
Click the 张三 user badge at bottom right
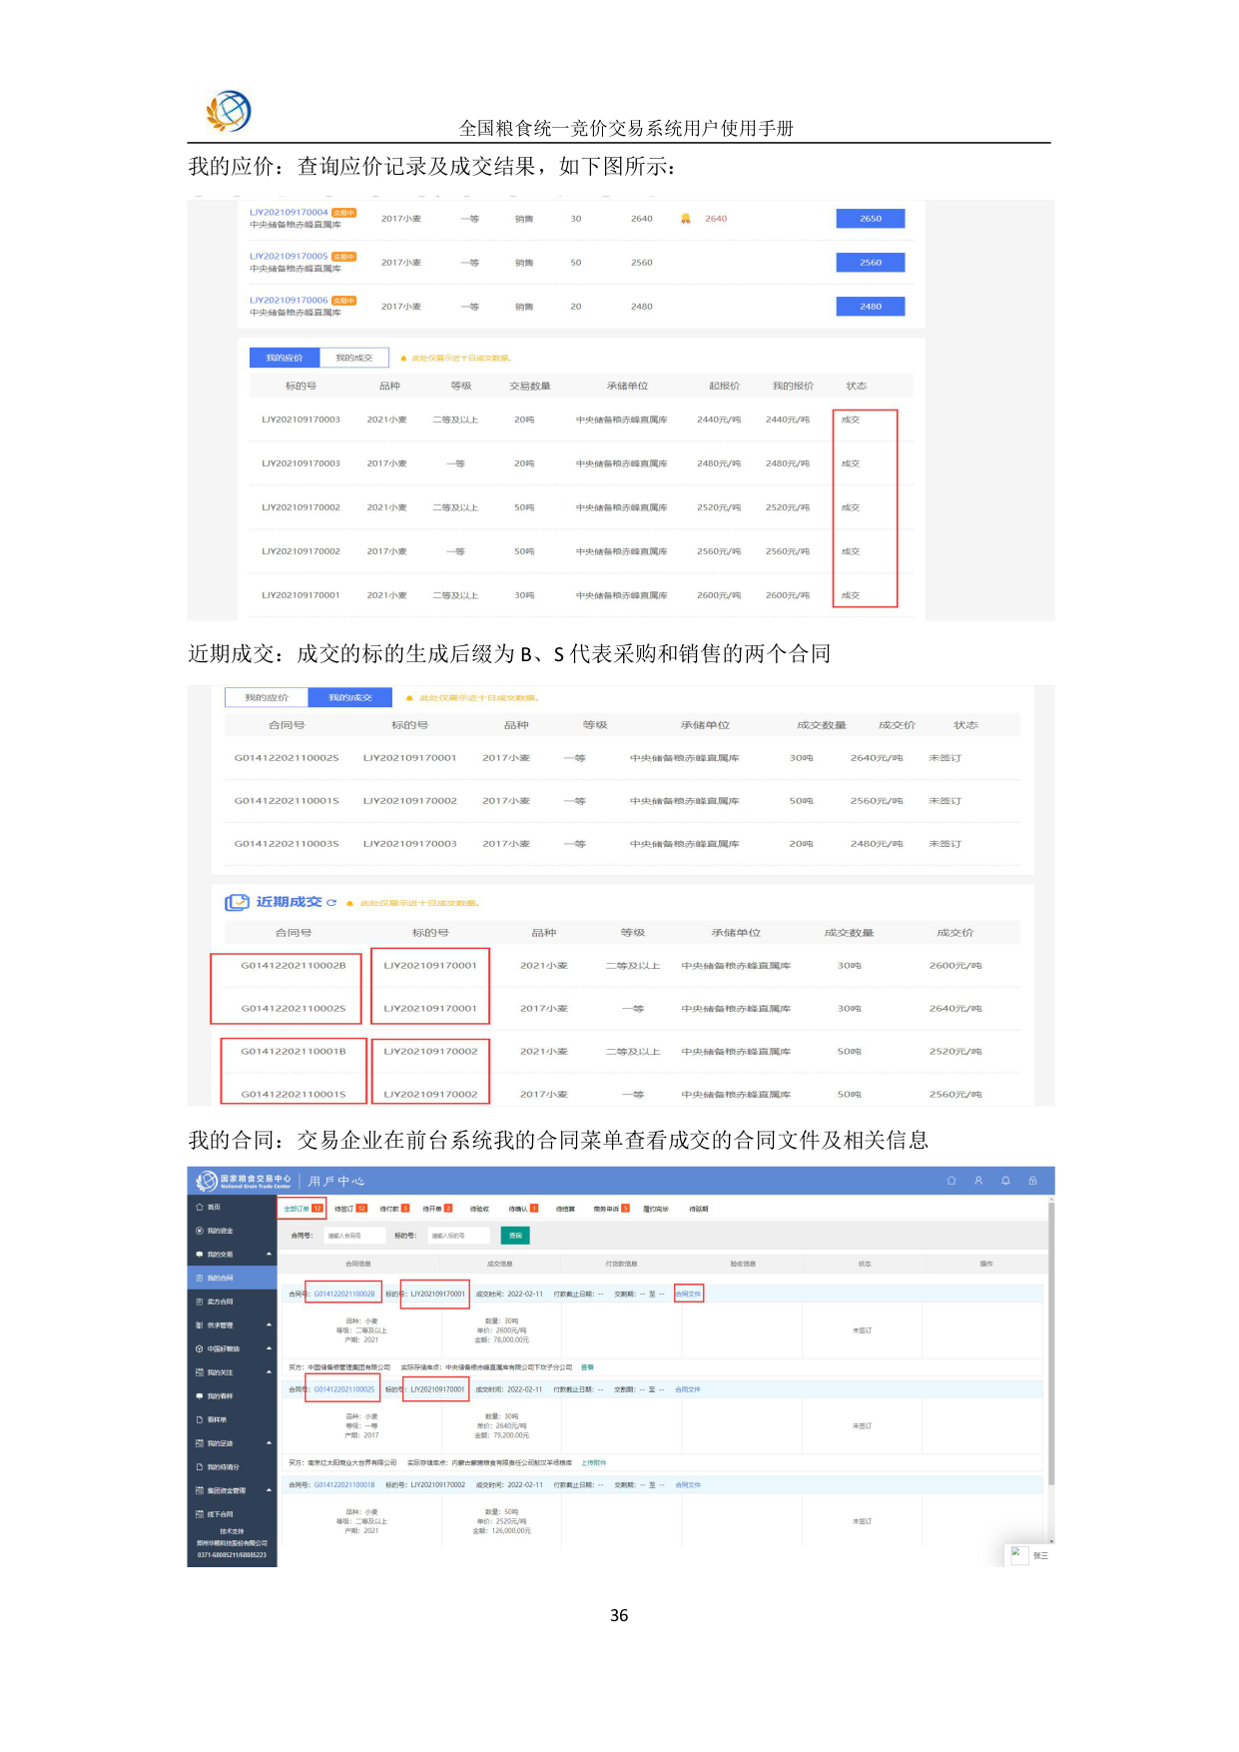pyautogui.click(x=1029, y=1556)
